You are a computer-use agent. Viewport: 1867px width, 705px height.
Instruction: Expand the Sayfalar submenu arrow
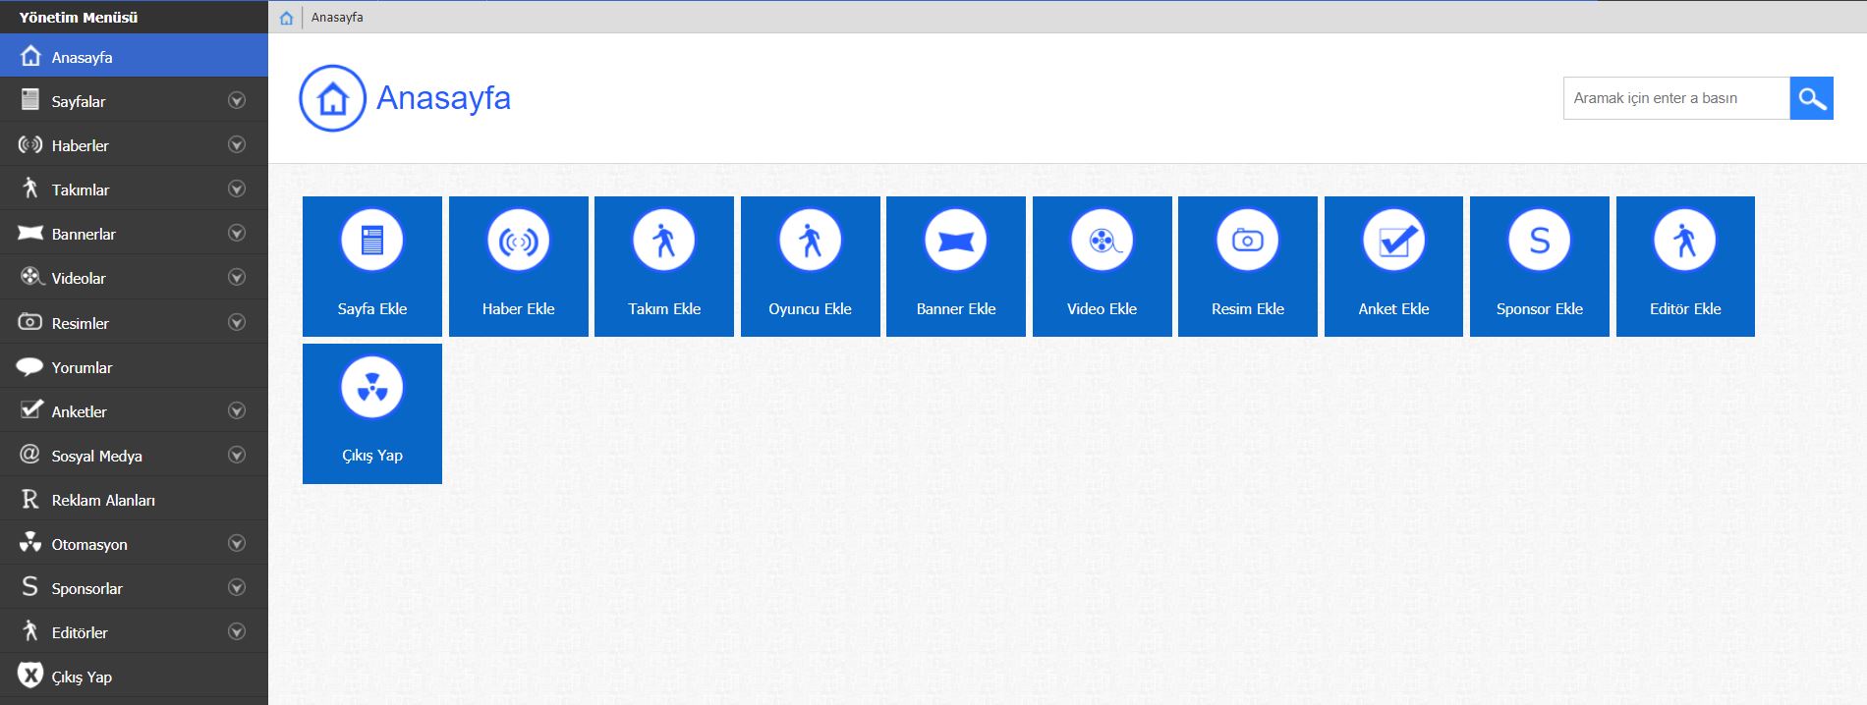[237, 100]
